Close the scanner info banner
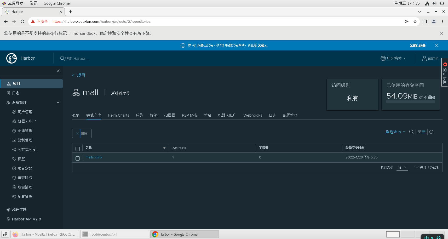448x239 pixels. [436, 45]
